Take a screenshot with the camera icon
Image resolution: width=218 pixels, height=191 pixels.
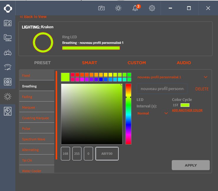coord(101,8)
